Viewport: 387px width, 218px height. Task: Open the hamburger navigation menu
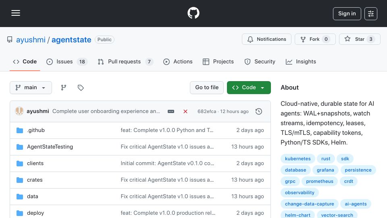coord(16,13)
